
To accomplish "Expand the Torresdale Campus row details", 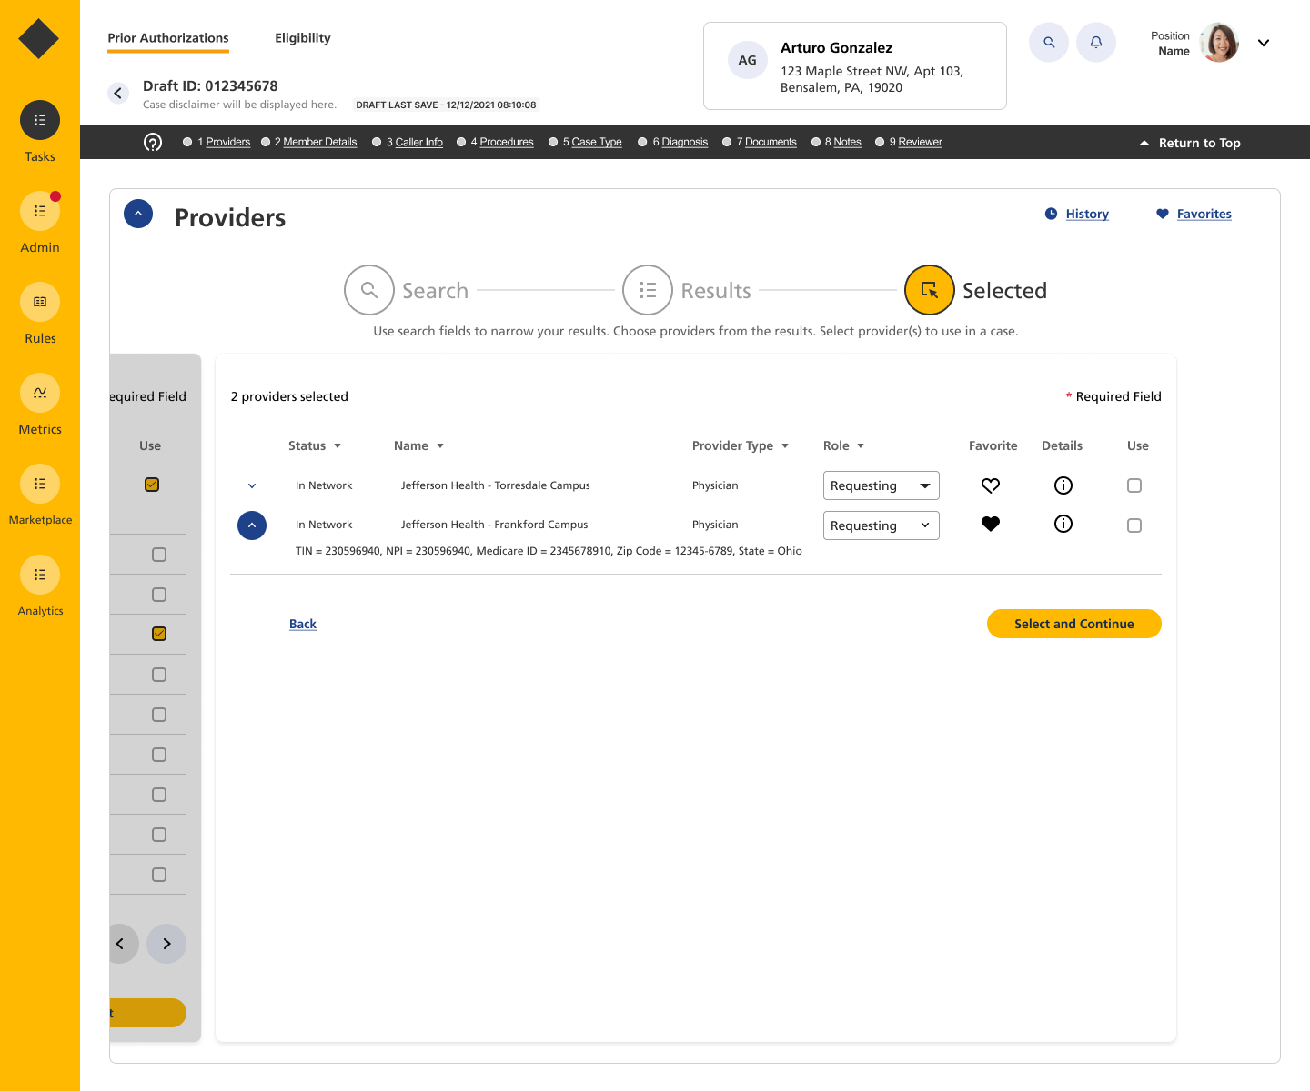I will (252, 485).
